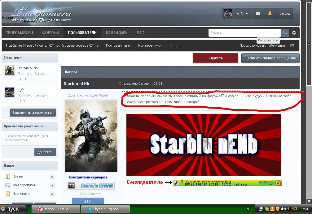The image size is (312, 214).
Task: Open the messages envelope icon in header
Action: click(x=258, y=13)
